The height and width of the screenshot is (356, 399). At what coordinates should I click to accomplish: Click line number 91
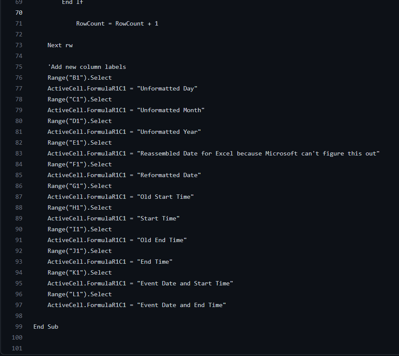coord(18,240)
